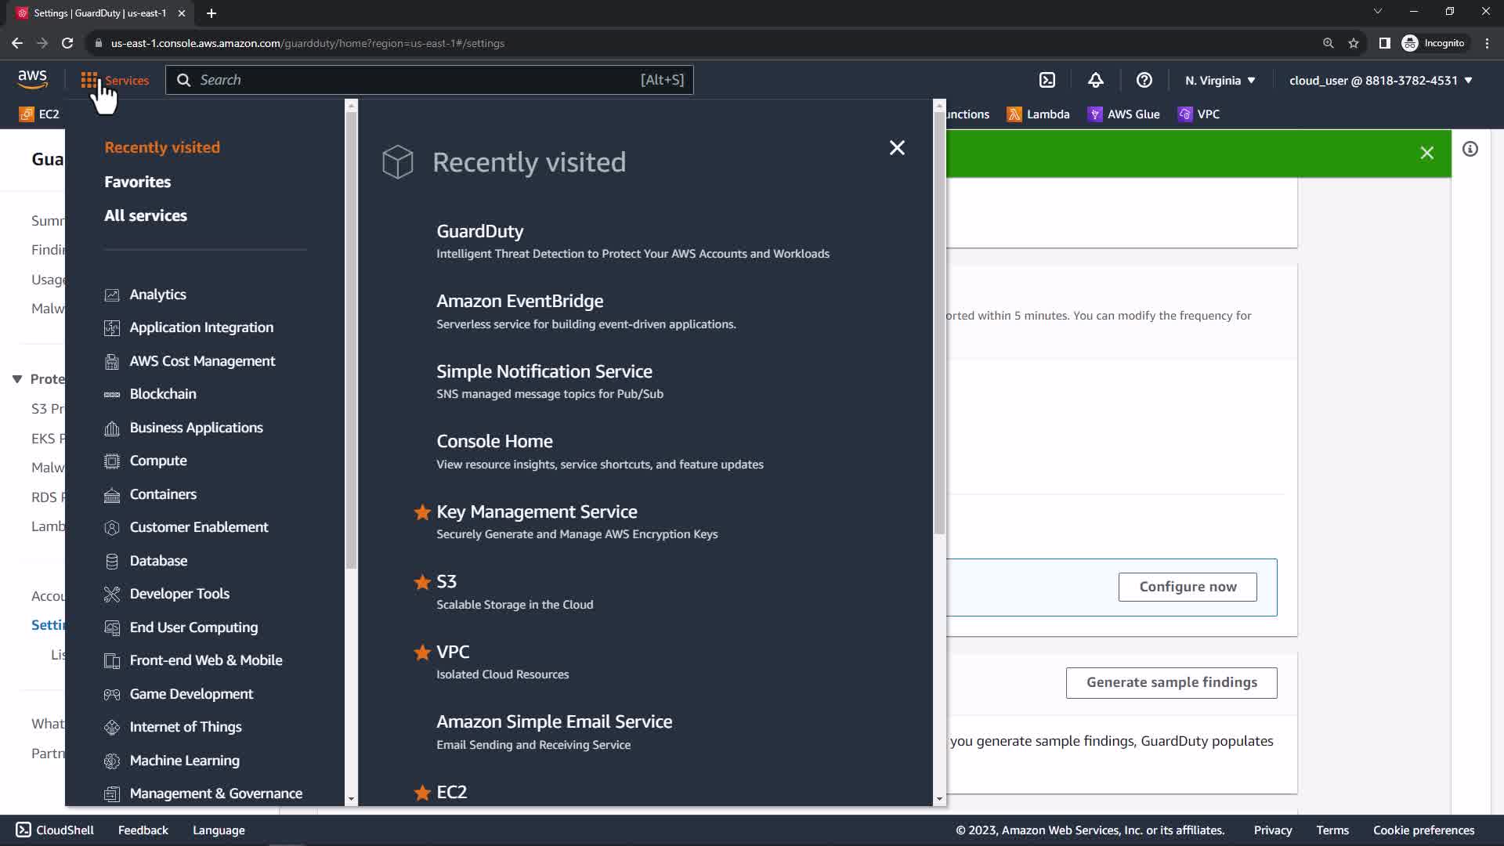Screen dimensions: 1504x846
Task: Open the AWS Glue shortcut in favorites bar
Action: [x=1124, y=114]
